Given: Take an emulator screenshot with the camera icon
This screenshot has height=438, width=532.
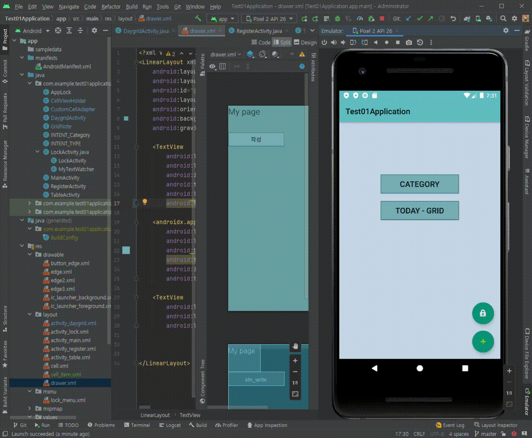Looking at the screenshot, I should [409, 42].
